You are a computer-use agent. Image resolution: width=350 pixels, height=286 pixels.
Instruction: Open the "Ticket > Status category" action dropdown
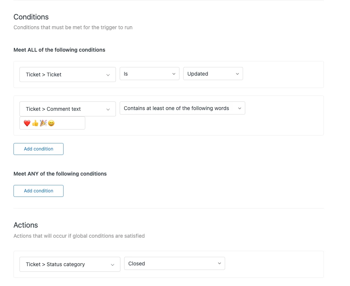tap(70, 264)
